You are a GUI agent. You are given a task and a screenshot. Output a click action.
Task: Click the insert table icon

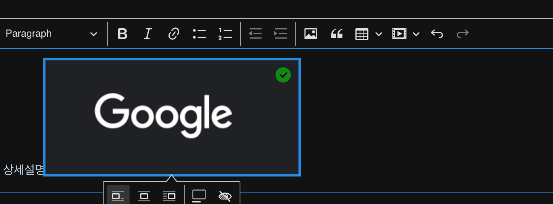[362, 34]
